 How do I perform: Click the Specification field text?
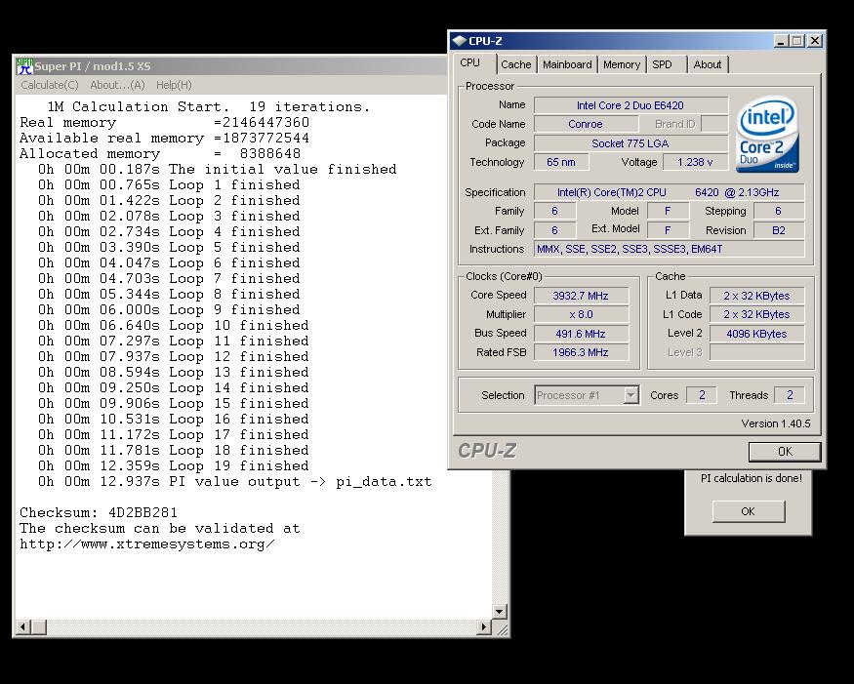click(669, 192)
